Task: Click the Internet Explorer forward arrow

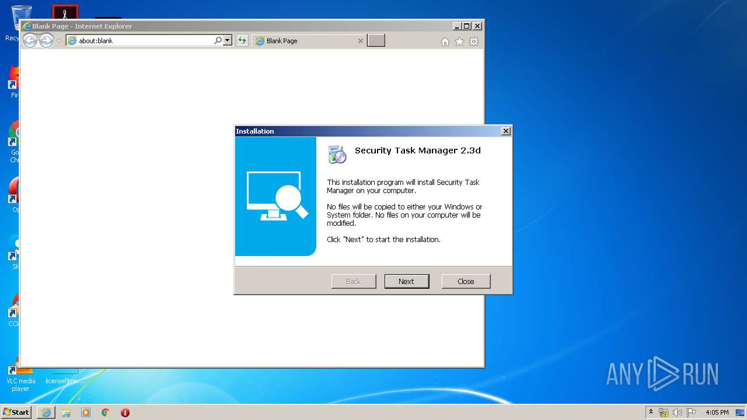Action: (46, 41)
